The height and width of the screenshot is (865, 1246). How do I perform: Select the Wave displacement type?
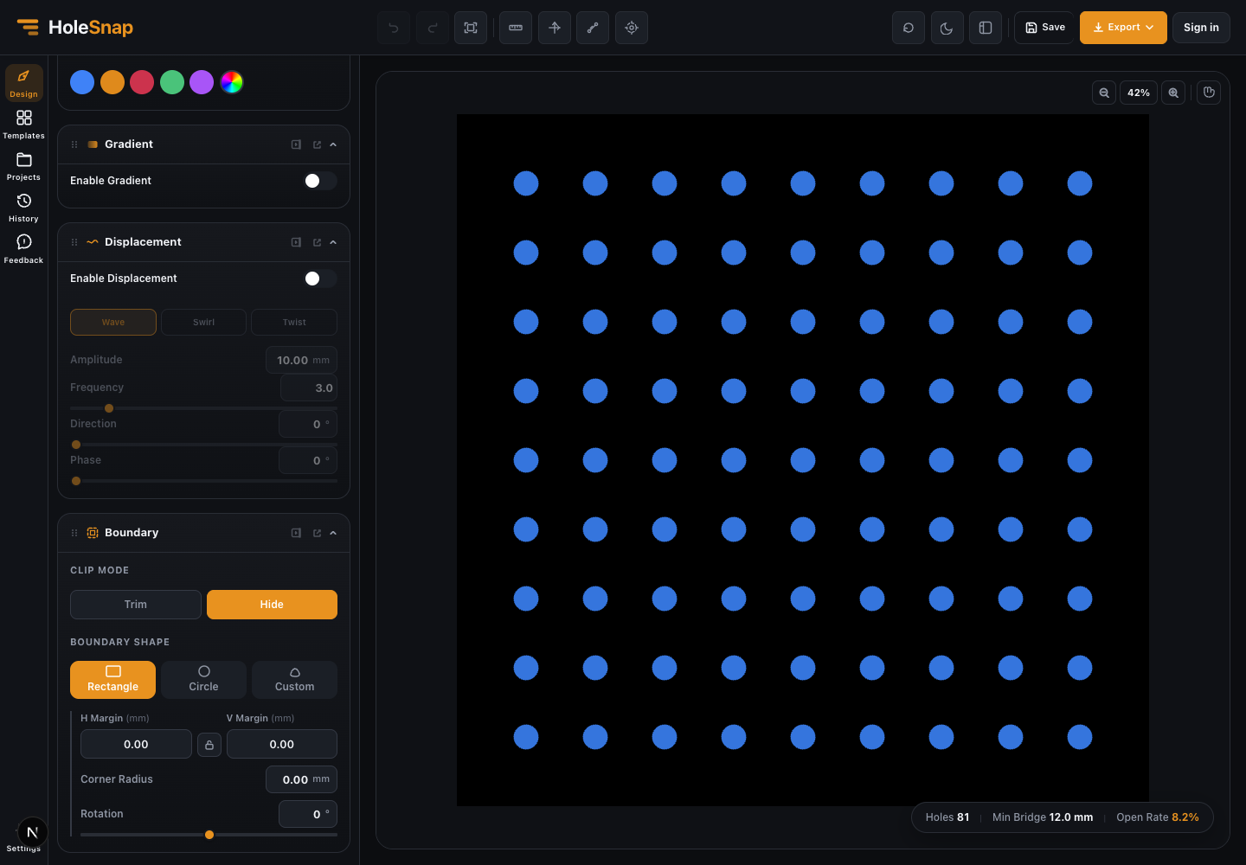(113, 322)
